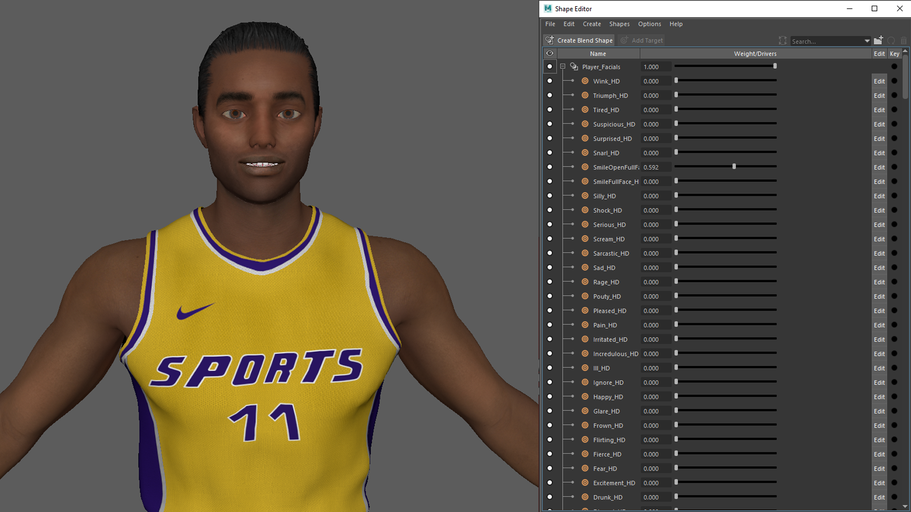Image resolution: width=911 pixels, height=512 pixels.
Task: Open the search filter dropdown arrow
Action: click(x=867, y=41)
